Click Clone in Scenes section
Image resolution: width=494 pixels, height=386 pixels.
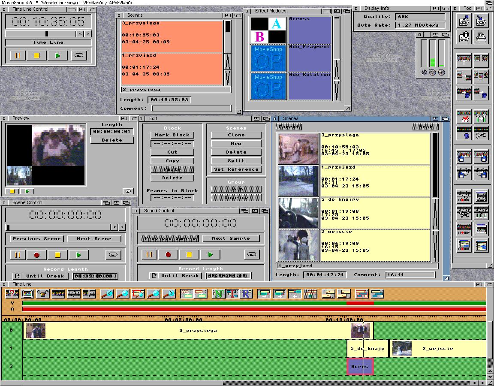tap(236, 135)
